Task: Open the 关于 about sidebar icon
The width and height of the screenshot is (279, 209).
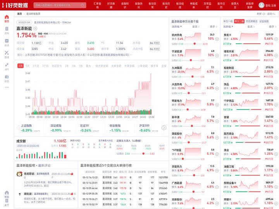Action: 7,202
